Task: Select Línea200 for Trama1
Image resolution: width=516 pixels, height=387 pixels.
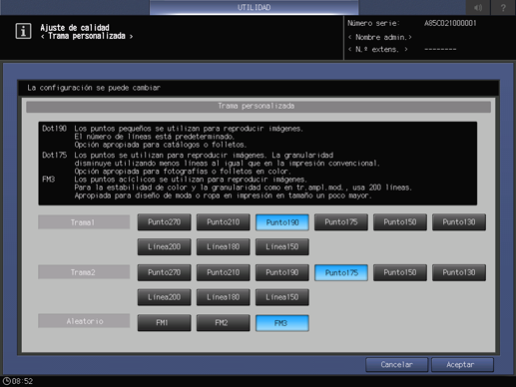Action: point(165,246)
